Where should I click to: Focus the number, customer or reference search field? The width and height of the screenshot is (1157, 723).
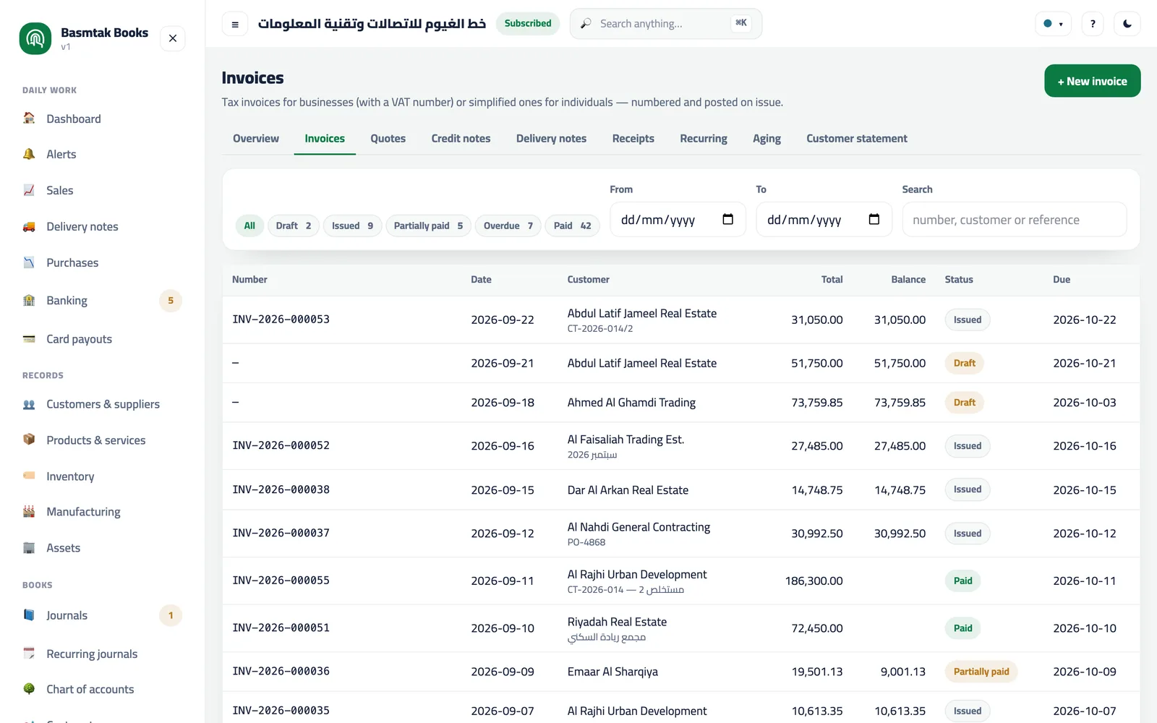1014,220
